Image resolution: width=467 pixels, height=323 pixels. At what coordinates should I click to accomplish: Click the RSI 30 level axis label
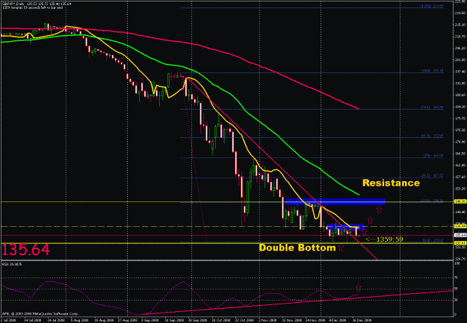point(456,300)
